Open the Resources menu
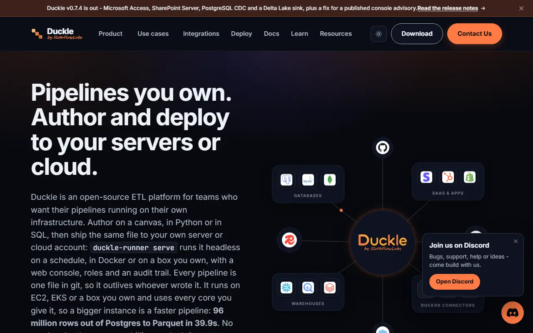The image size is (533, 333). click(x=336, y=34)
